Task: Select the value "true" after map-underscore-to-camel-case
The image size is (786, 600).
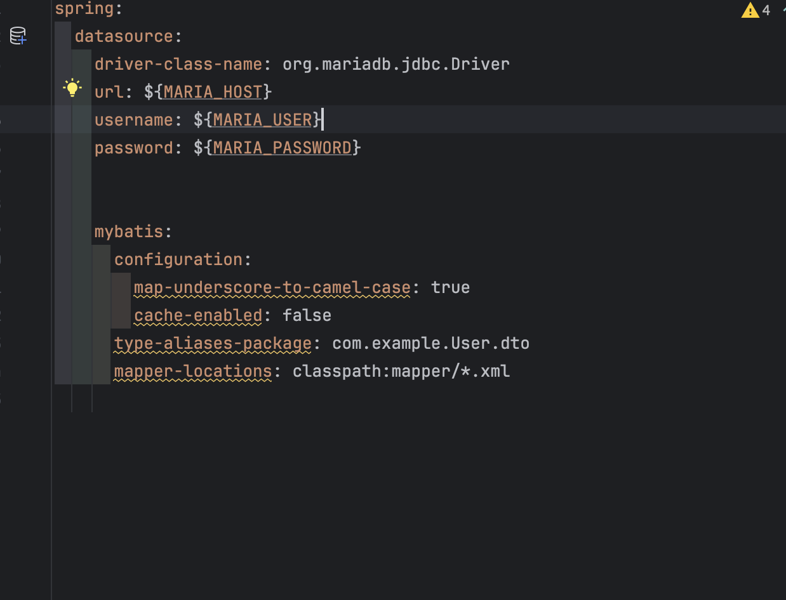Action: 451,287
